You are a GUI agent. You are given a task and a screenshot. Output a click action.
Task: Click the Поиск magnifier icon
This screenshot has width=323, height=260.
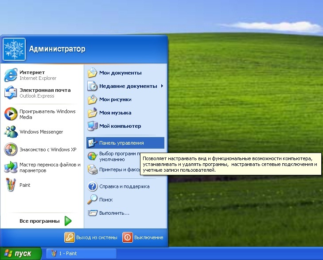[x=92, y=200]
